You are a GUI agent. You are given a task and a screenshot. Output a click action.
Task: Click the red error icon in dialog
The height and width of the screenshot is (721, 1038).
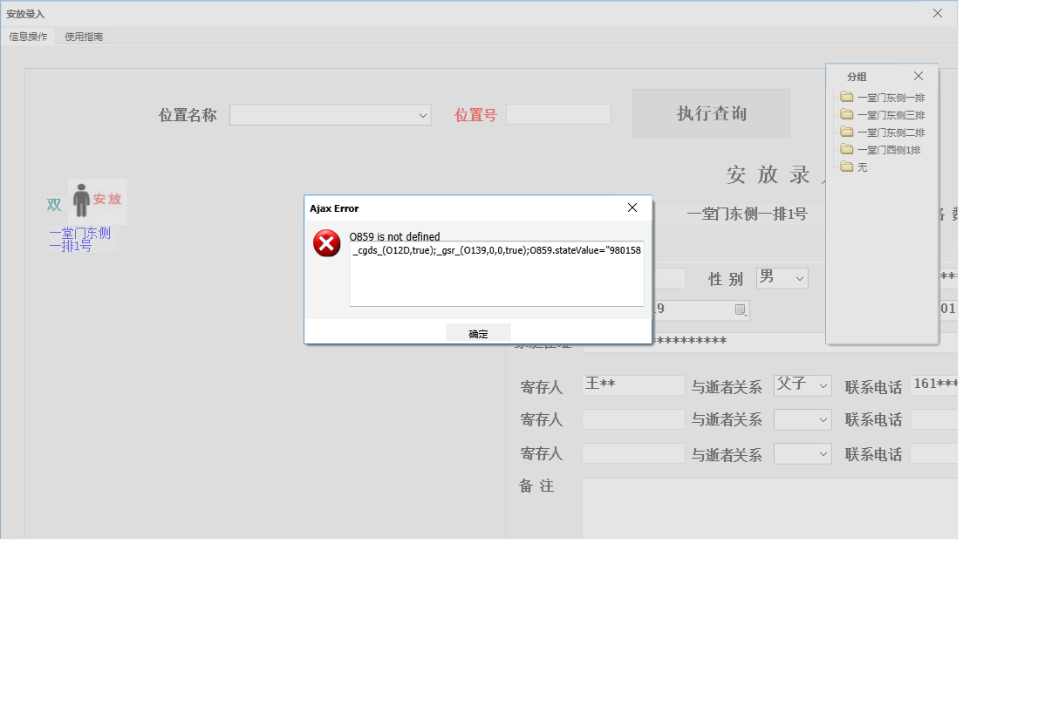[x=326, y=243]
